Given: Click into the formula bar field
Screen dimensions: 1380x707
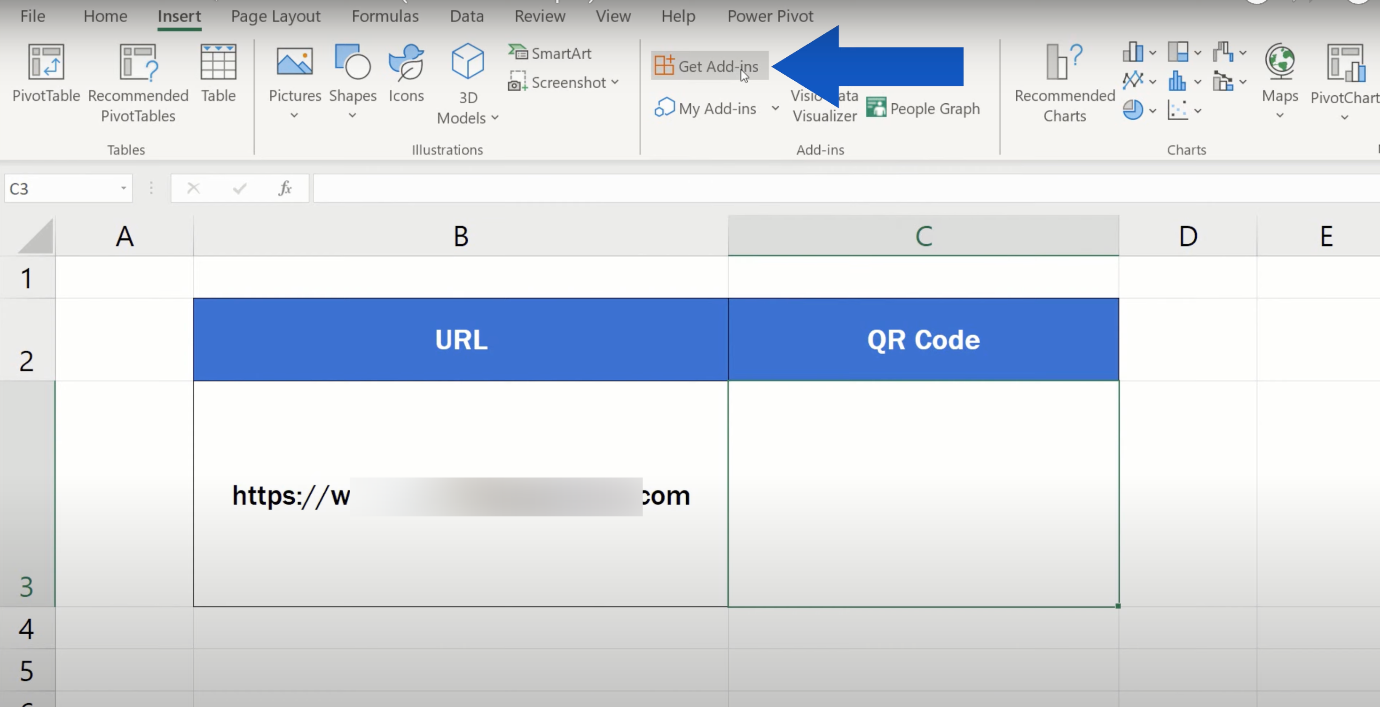Looking at the screenshot, I should tap(804, 188).
